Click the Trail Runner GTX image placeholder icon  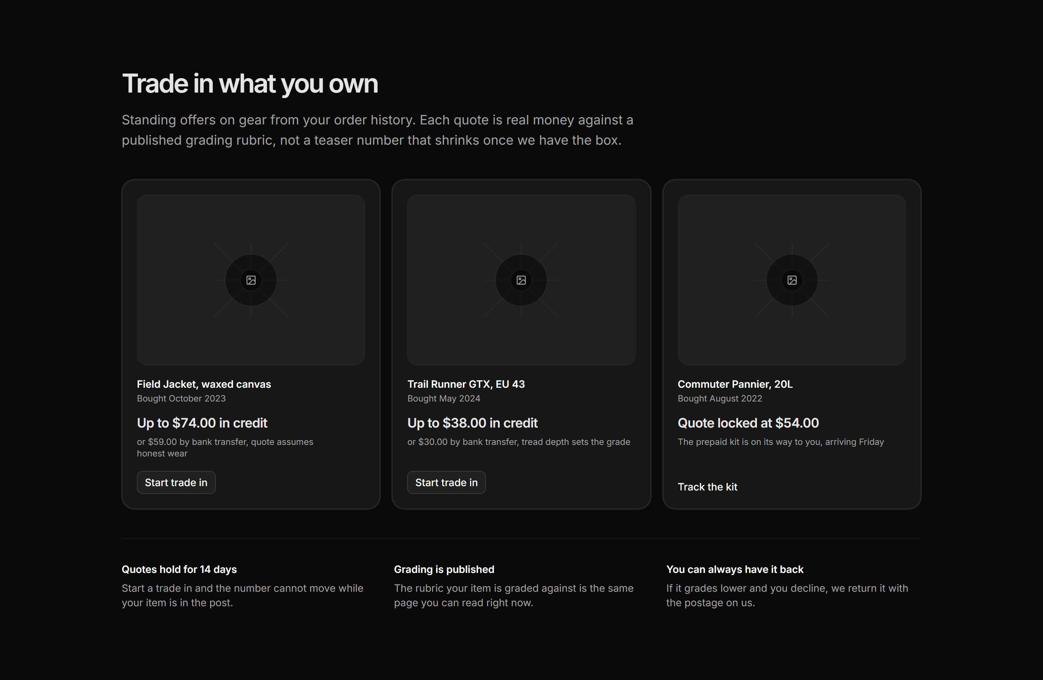click(x=521, y=280)
